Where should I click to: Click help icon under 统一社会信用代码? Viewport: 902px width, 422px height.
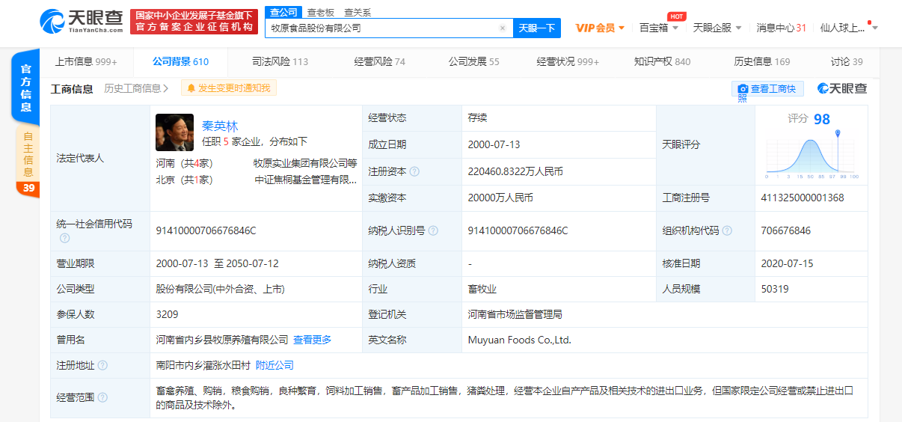(64, 239)
